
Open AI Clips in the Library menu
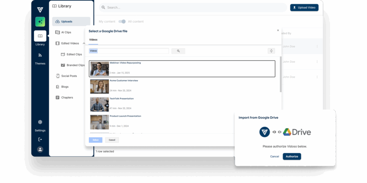66,32
